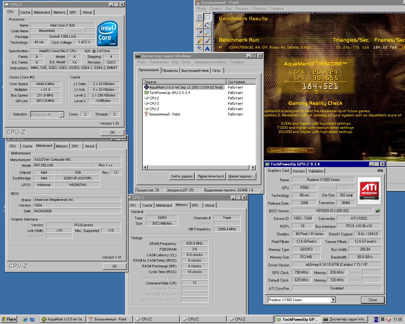405x324 pixels.
Task: Open the Сеть tab in Task Manager
Action: (x=216, y=71)
